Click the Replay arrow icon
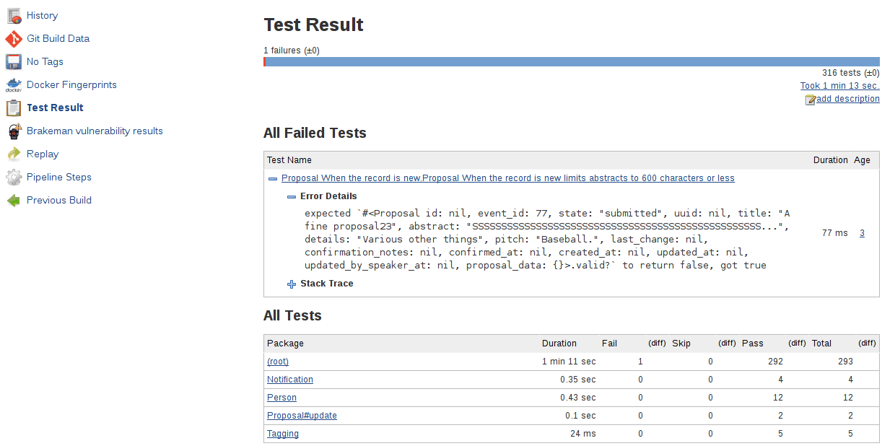This screenshot has width=882, height=446. tap(13, 154)
